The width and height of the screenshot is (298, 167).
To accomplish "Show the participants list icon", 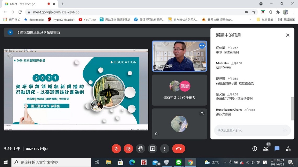I will click(x=266, y=148).
